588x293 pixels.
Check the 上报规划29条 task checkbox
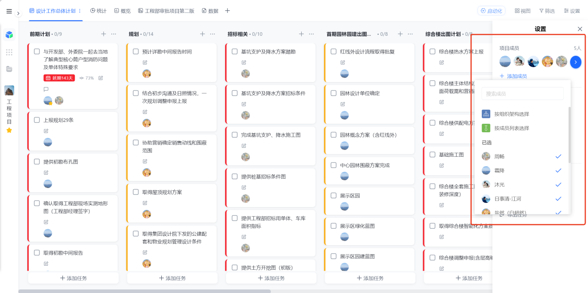pyautogui.click(x=37, y=120)
